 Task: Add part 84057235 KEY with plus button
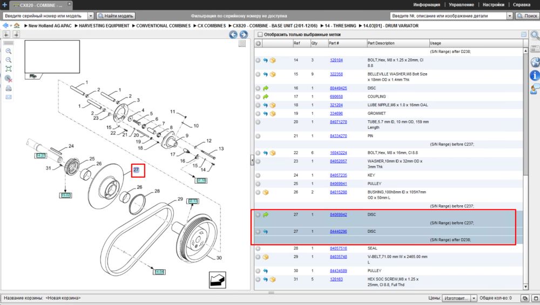pyautogui.click(x=258, y=175)
